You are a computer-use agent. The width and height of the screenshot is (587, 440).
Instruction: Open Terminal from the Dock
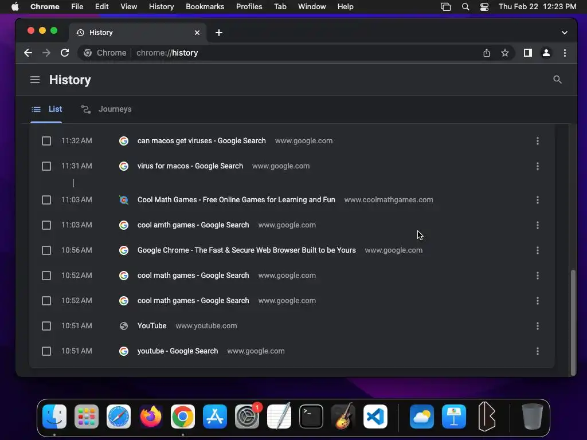coord(311,417)
